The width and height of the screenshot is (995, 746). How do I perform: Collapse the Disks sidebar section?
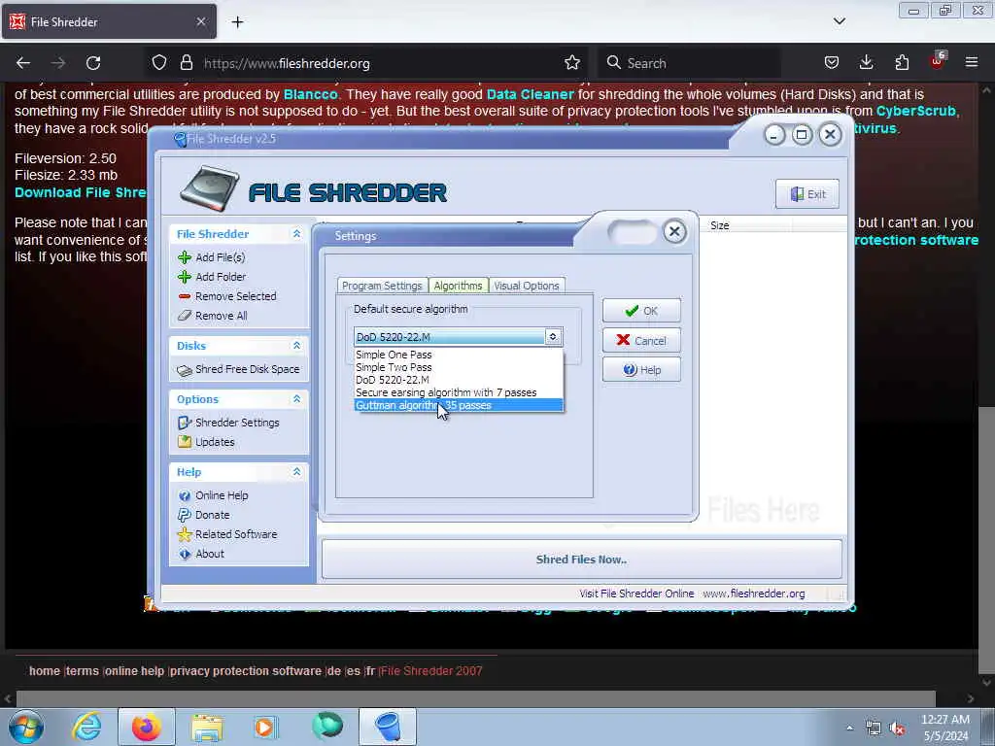[296, 346]
